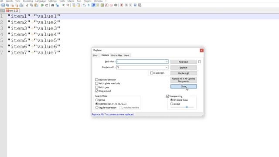
Task: Tick the small checkbox beside Find Next
Action: click(x=200, y=62)
